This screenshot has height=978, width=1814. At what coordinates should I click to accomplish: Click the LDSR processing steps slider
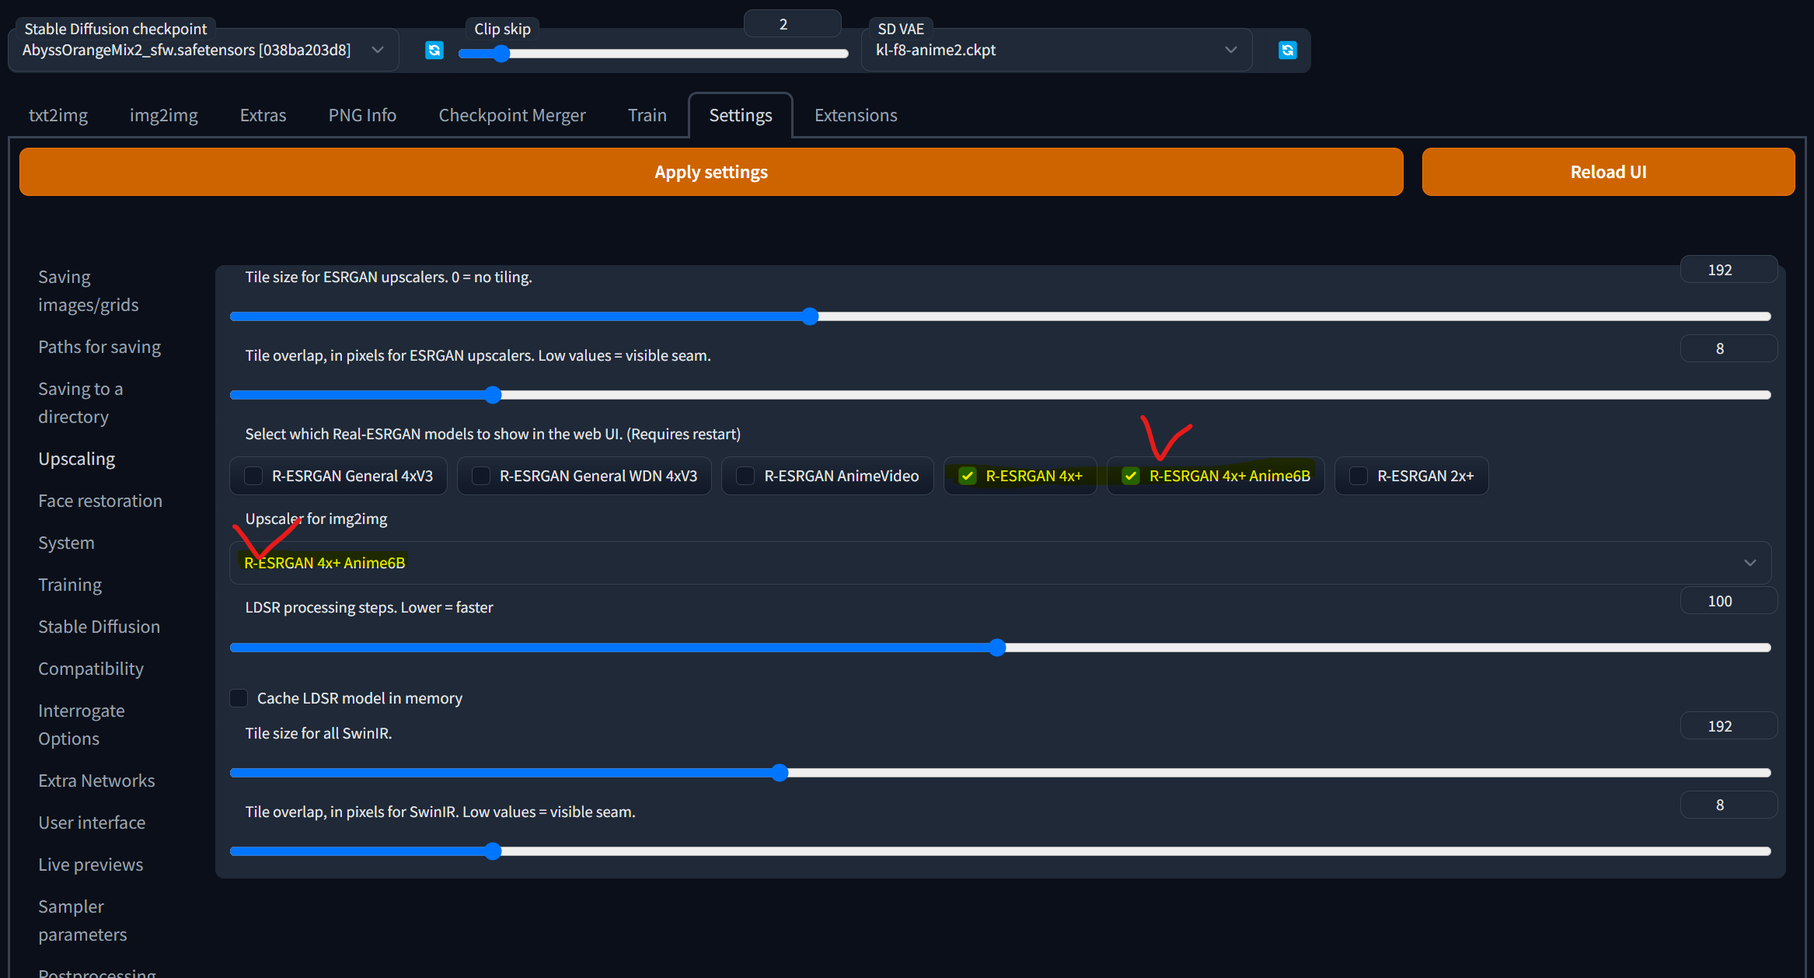(x=998, y=648)
